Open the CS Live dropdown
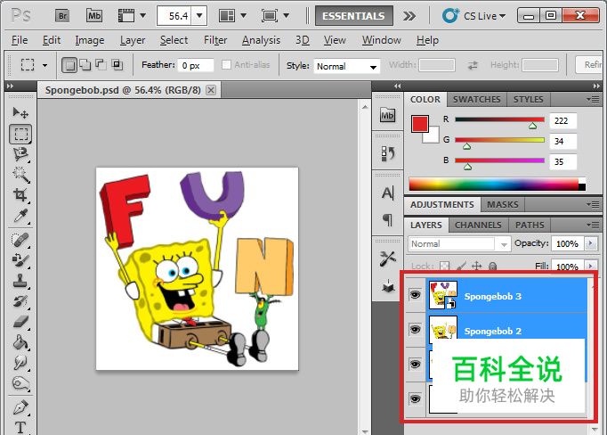 [x=474, y=16]
